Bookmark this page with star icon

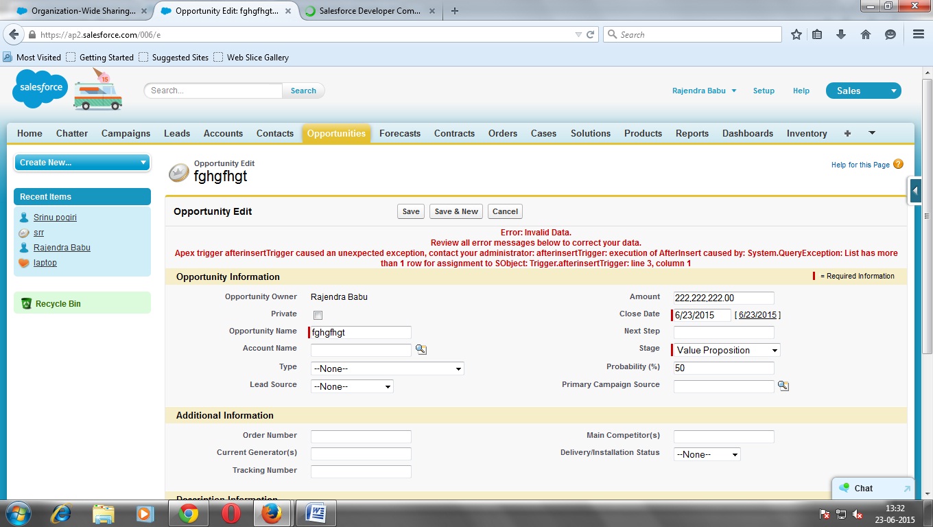click(x=796, y=34)
